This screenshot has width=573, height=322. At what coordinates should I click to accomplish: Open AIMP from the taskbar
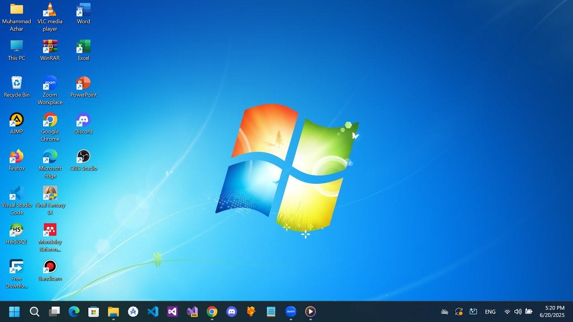pos(133,312)
